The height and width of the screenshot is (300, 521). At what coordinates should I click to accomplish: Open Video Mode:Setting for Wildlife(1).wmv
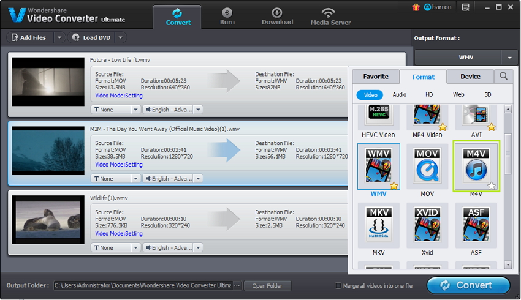point(119,234)
